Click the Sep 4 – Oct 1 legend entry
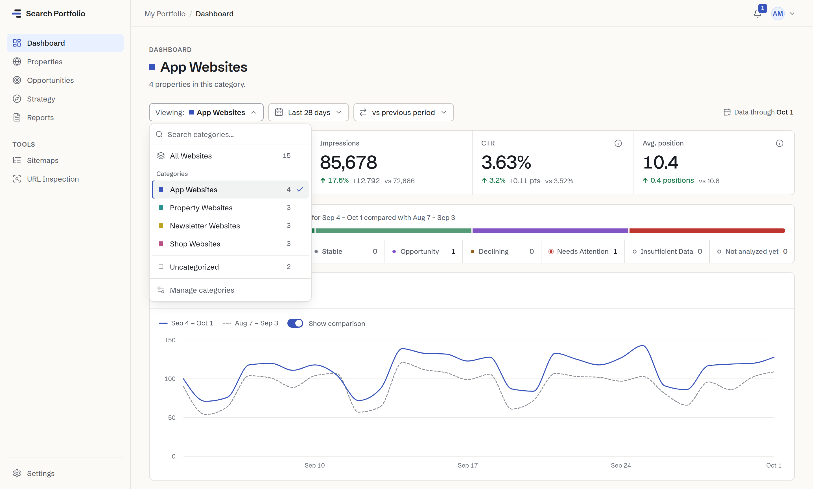The width and height of the screenshot is (813, 489). (x=186, y=323)
